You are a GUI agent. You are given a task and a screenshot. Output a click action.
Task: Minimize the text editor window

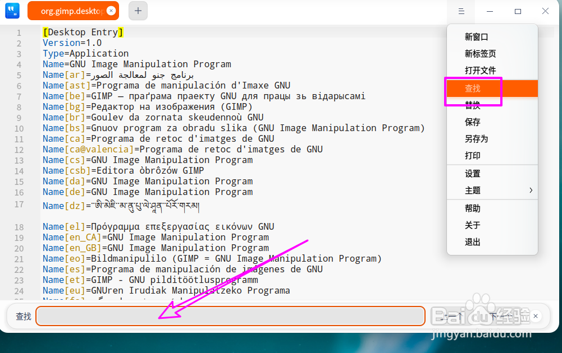coord(490,11)
